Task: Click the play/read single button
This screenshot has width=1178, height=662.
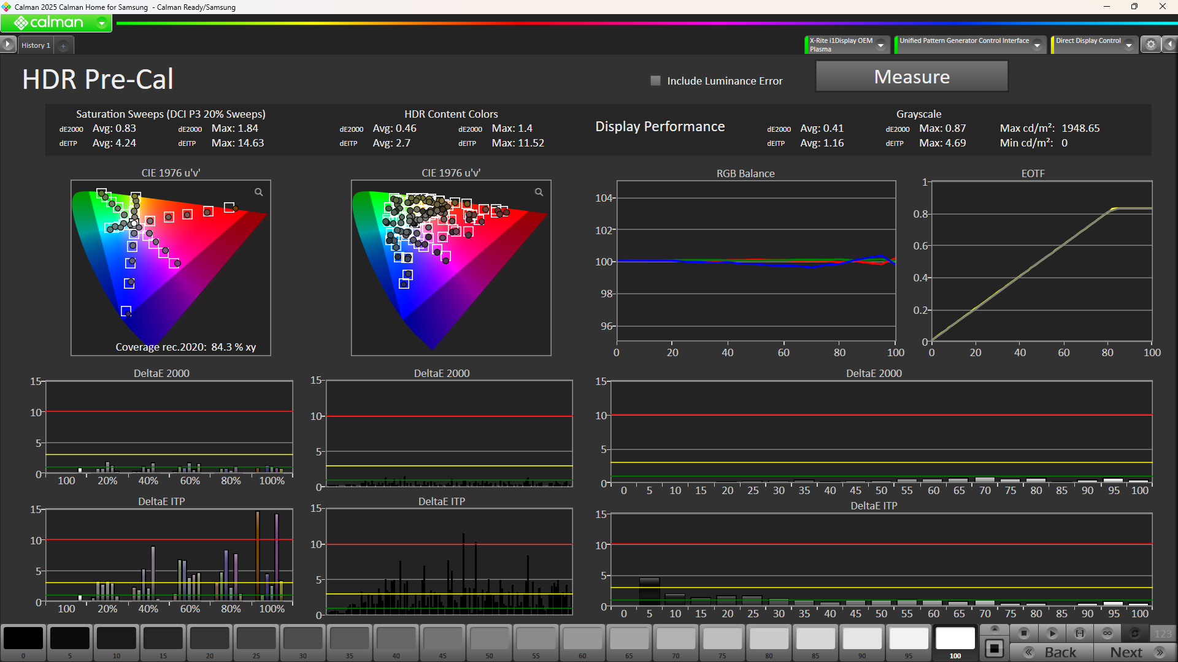Action: [1052, 633]
